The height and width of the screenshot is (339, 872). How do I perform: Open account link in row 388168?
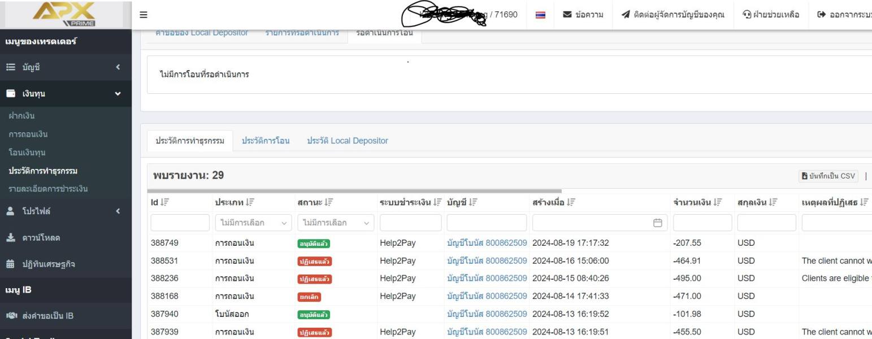click(487, 297)
